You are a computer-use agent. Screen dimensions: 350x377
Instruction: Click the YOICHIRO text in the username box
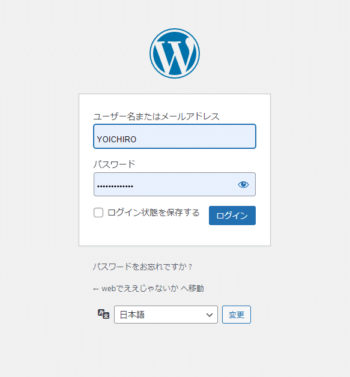tap(116, 139)
